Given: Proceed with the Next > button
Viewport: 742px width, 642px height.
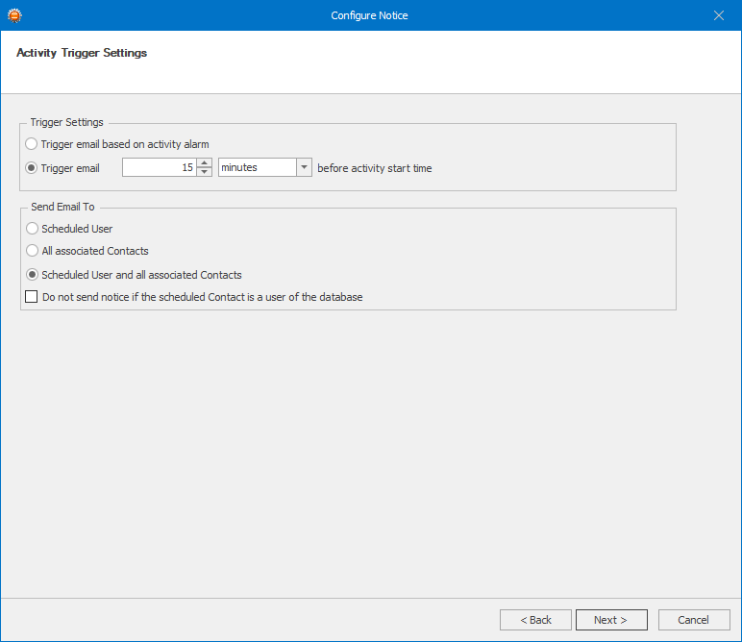Looking at the screenshot, I should pos(611,620).
